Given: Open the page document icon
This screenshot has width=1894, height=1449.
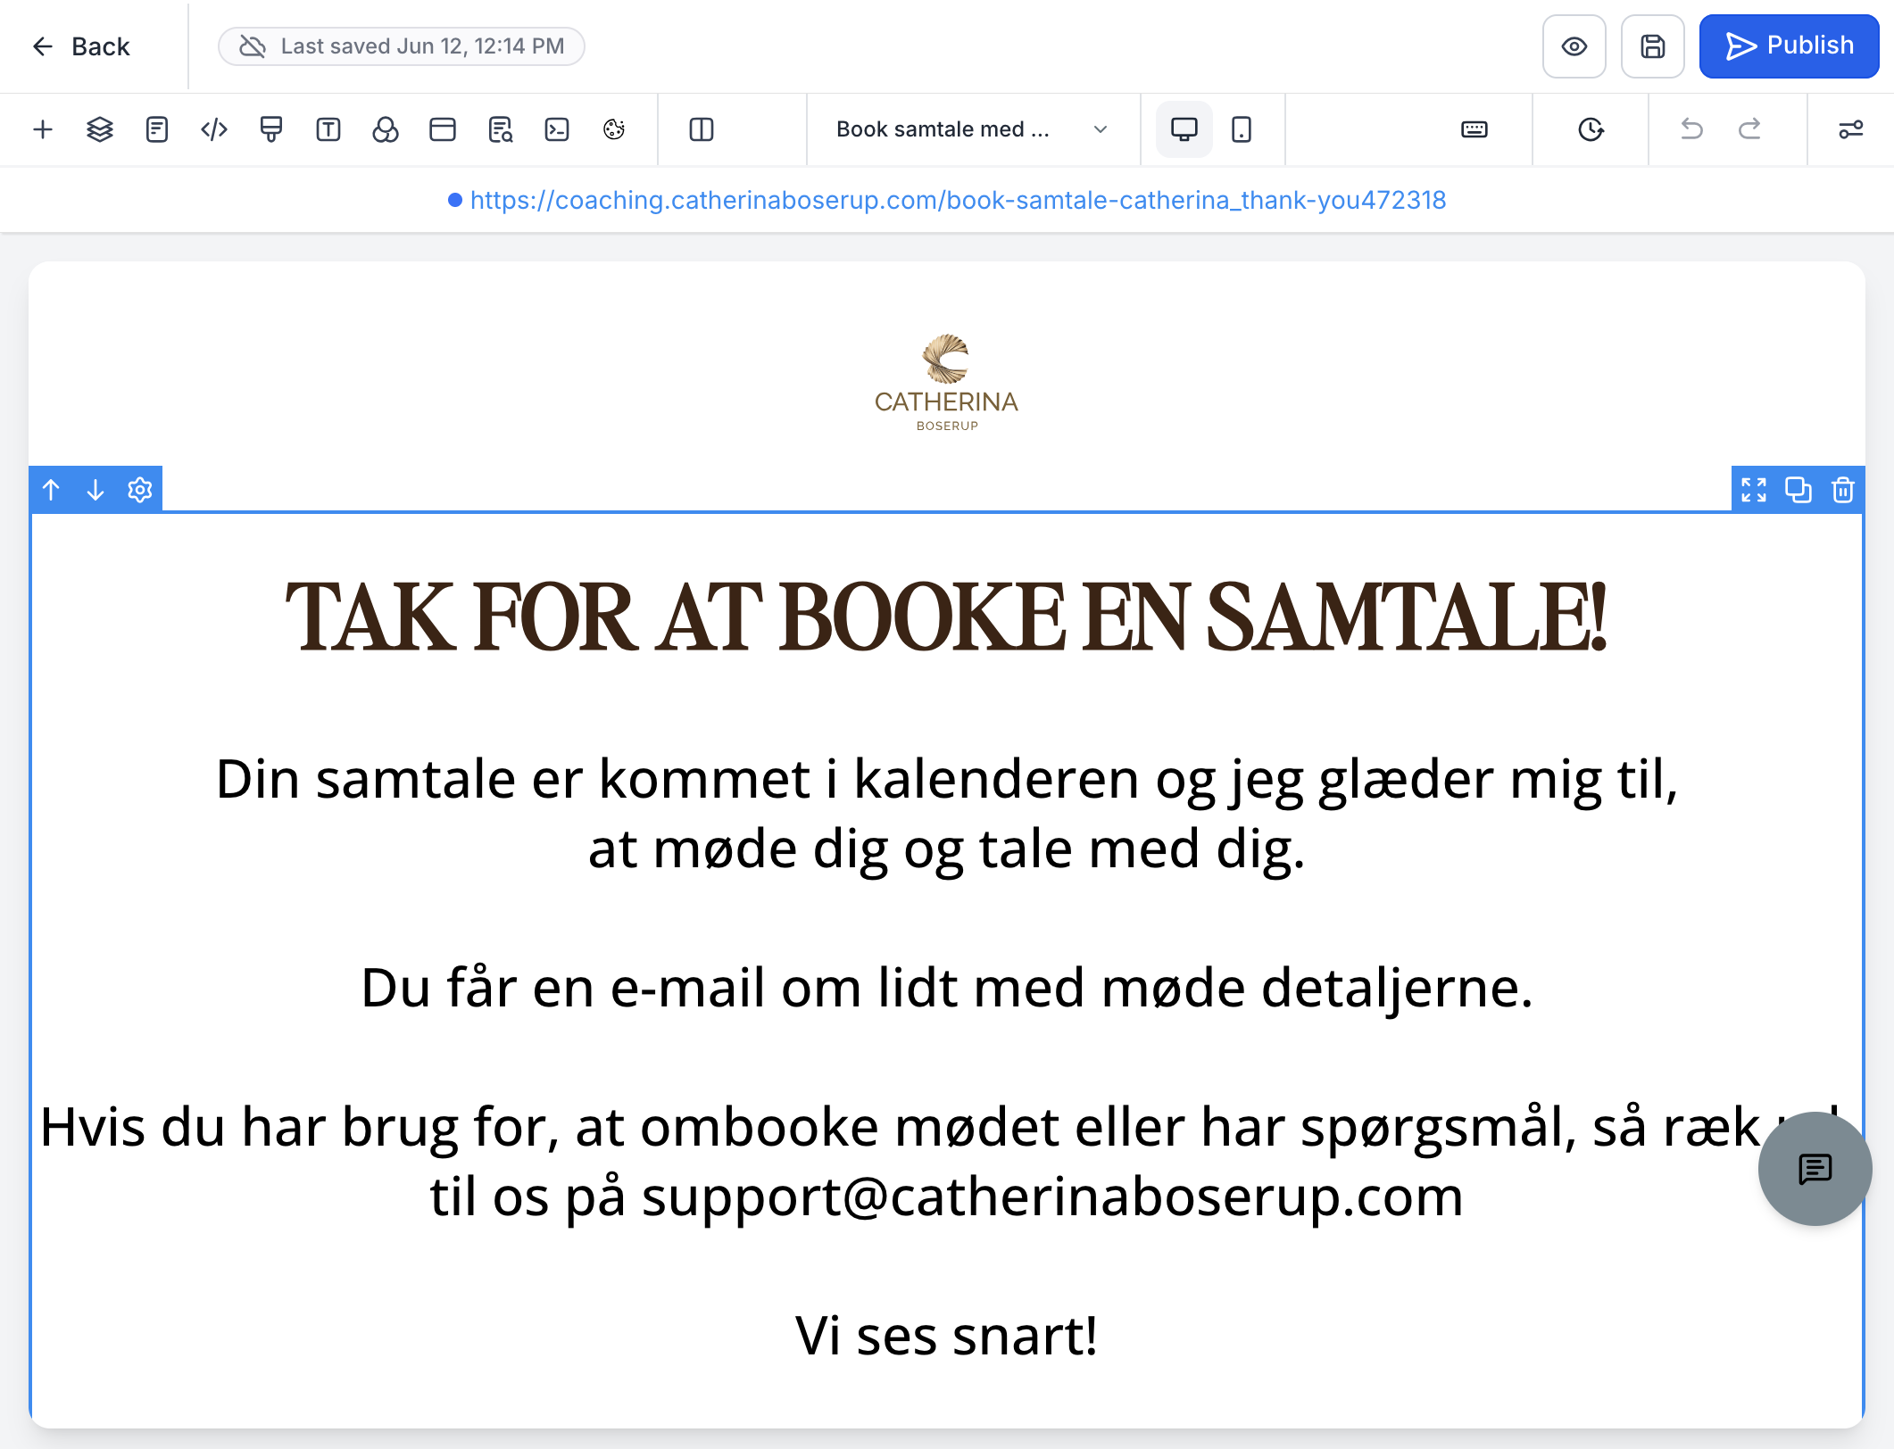Looking at the screenshot, I should coord(157,129).
